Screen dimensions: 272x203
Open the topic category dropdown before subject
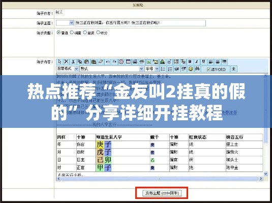pyautogui.click(x=65, y=23)
